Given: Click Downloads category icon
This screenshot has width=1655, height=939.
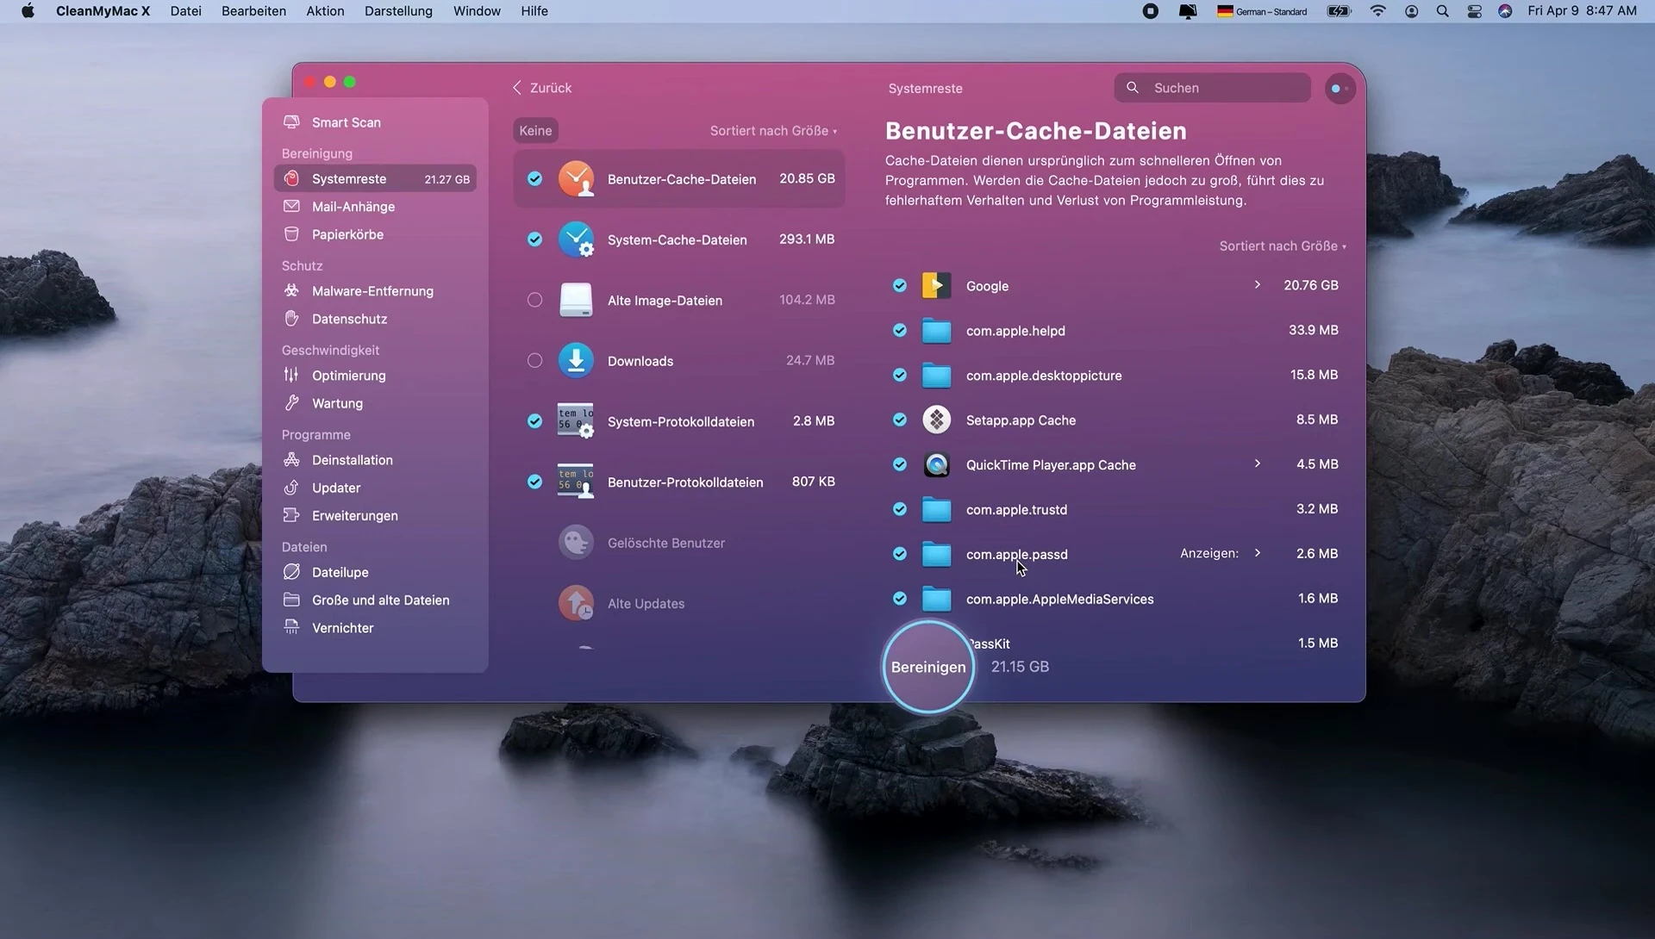Looking at the screenshot, I should click(576, 360).
